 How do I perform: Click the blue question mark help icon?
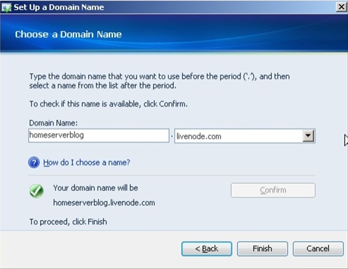point(34,163)
